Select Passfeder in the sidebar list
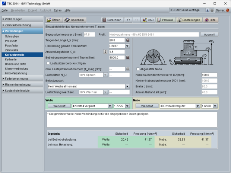 tap(13, 46)
